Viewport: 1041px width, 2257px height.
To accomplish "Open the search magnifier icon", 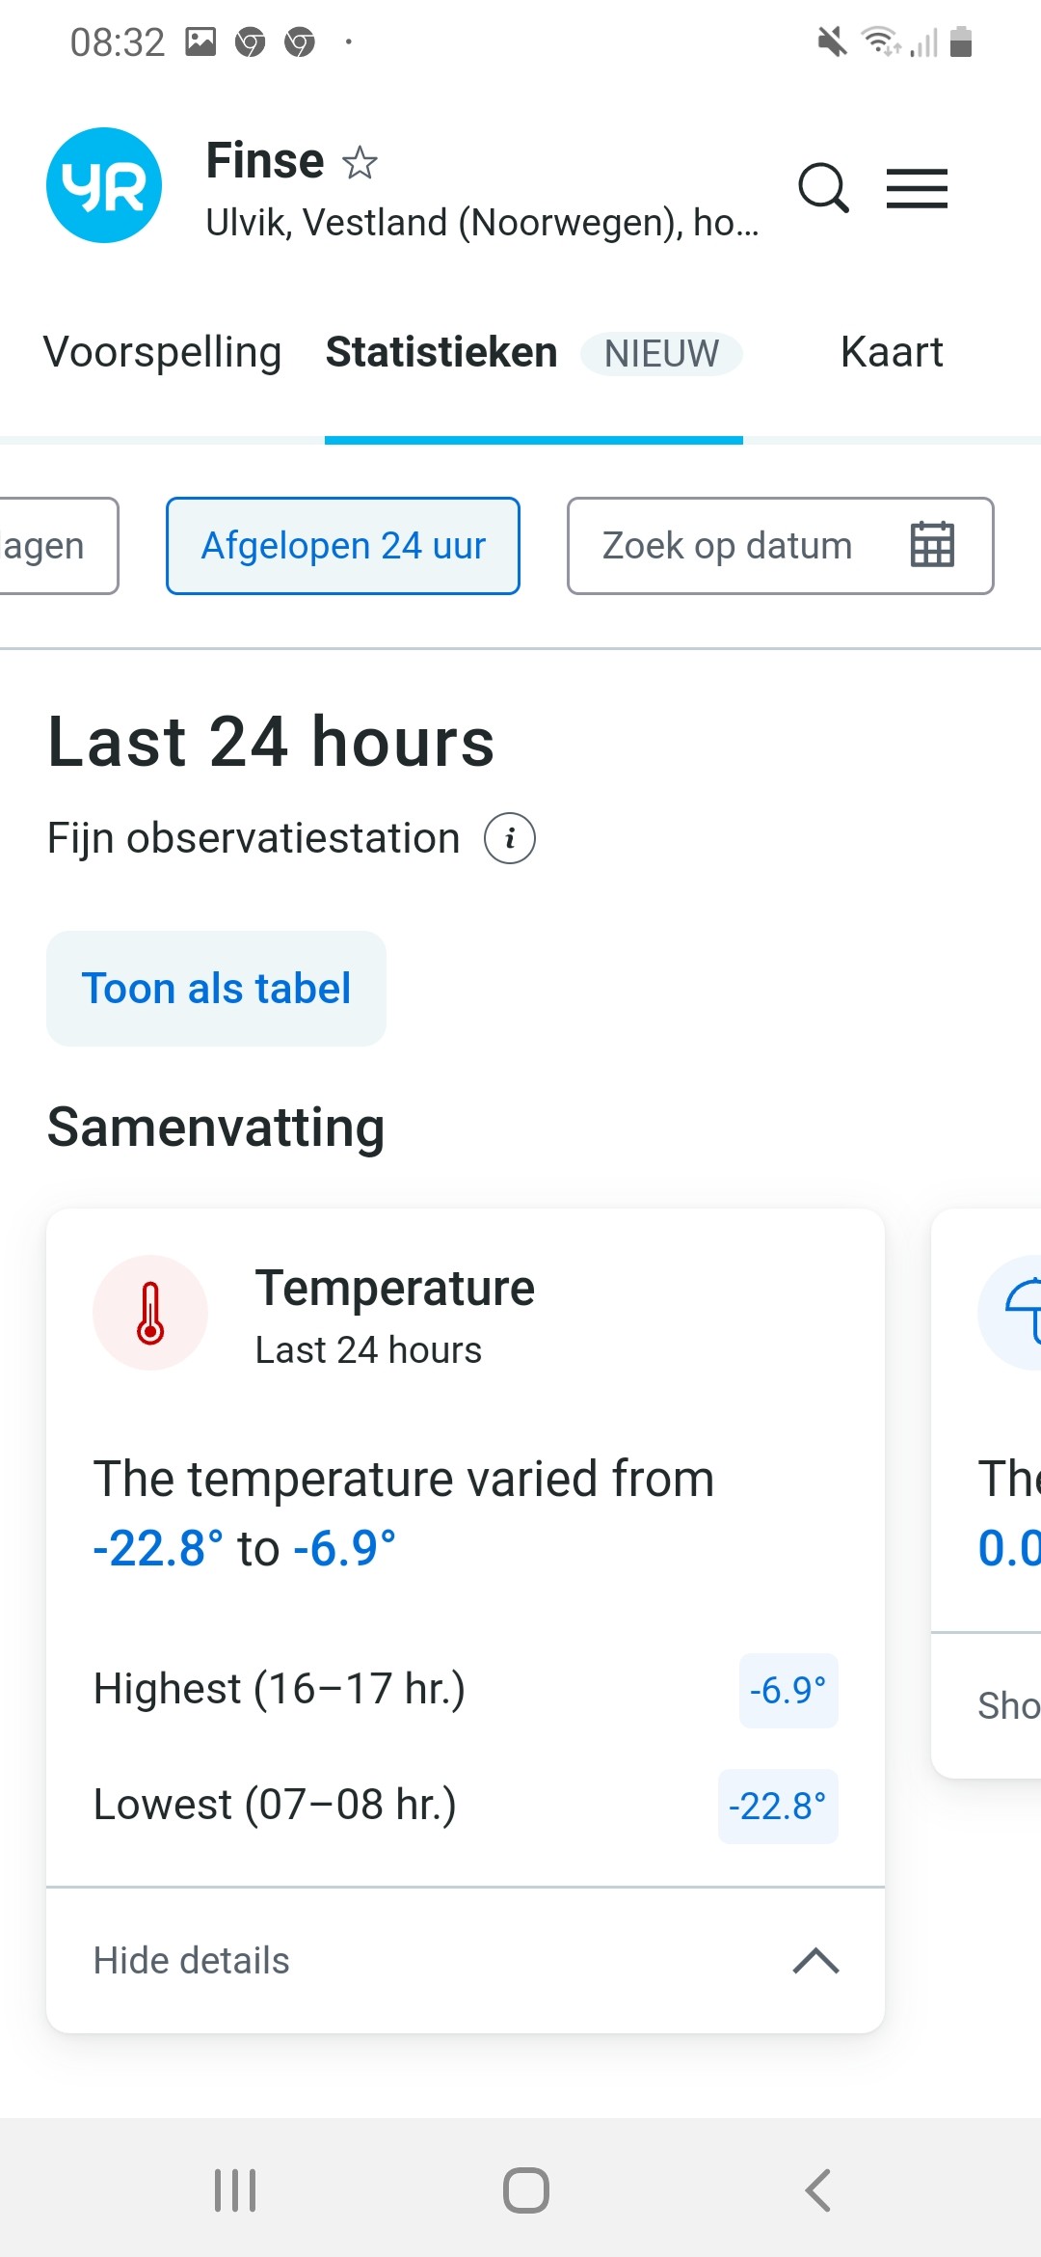I will [823, 188].
